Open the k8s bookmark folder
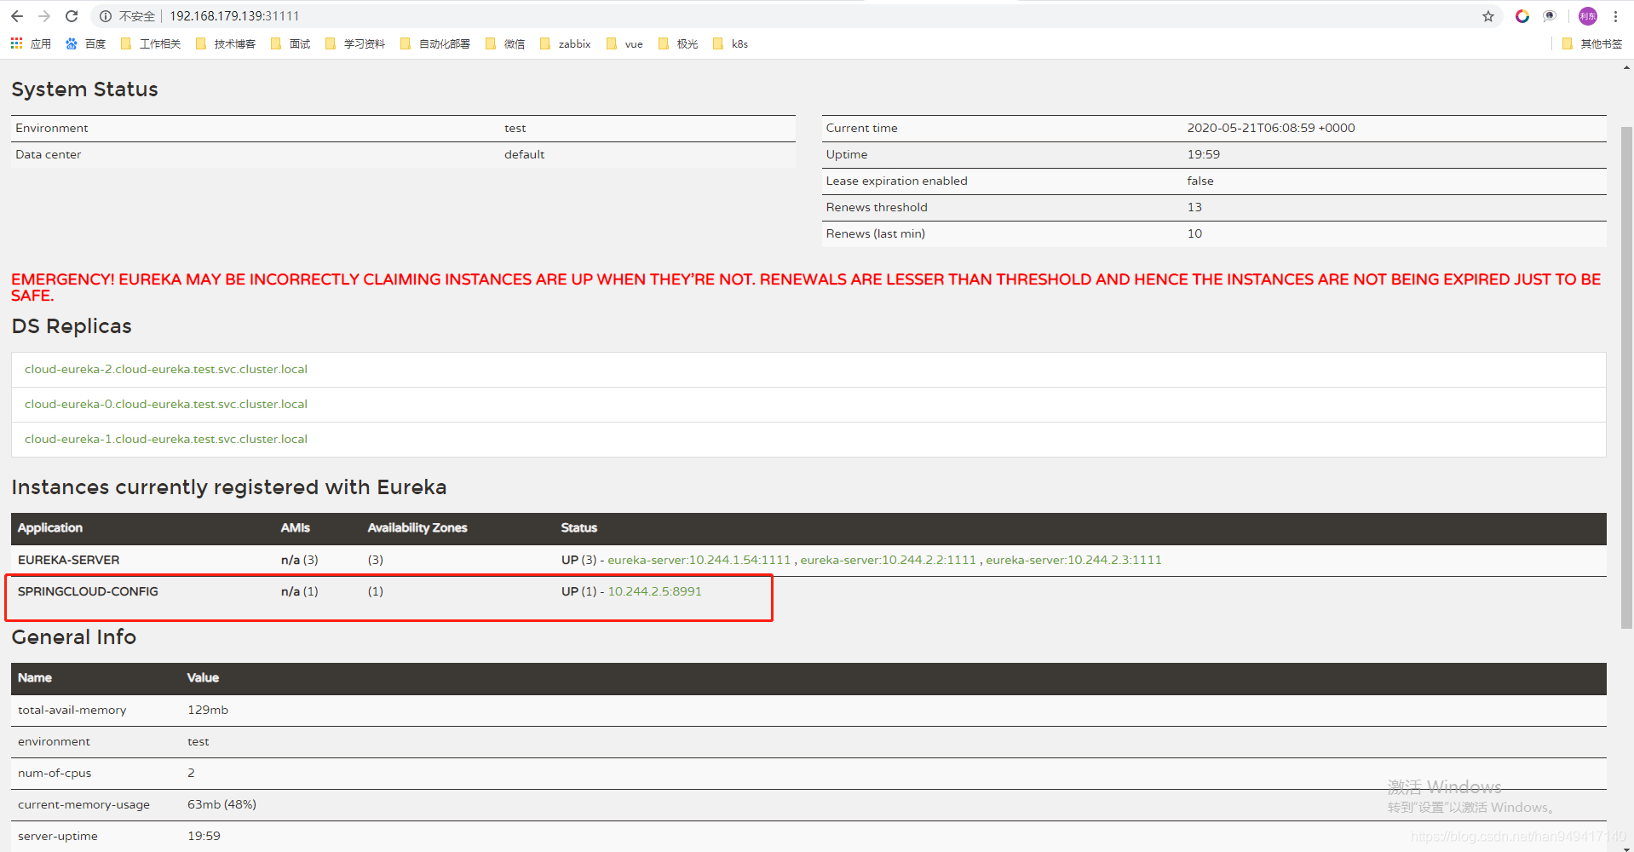The image size is (1634, 852). click(730, 43)
